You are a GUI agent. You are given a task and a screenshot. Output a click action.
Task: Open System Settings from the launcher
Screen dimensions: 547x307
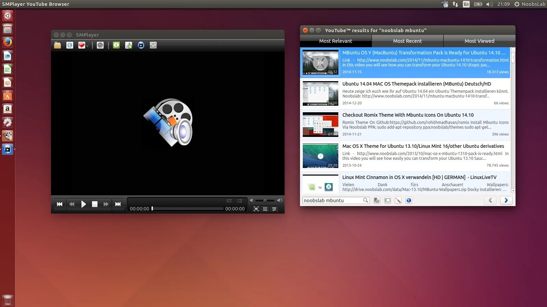[x=8, y=123]
